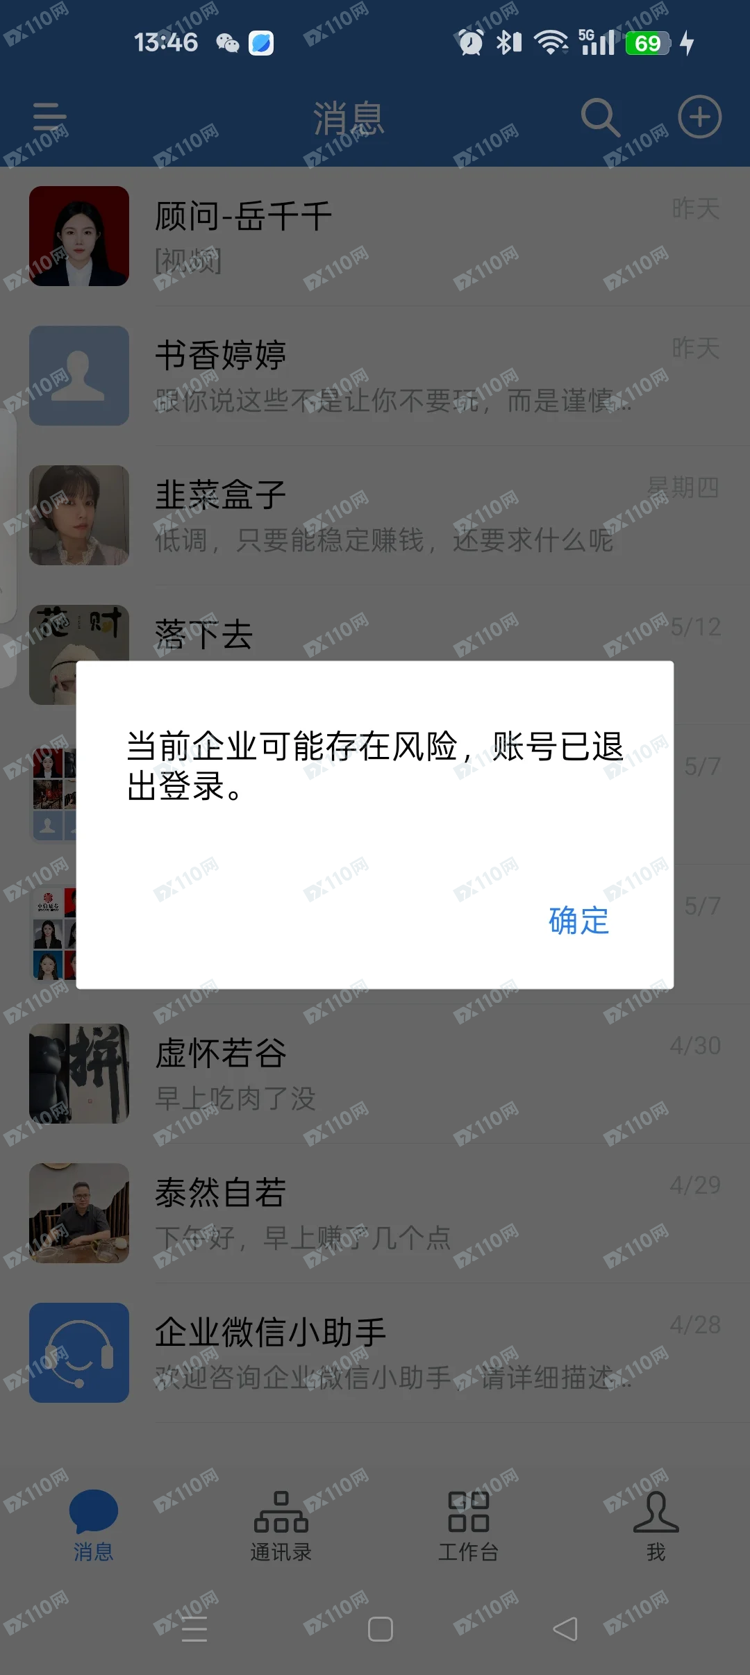Open 企业微信小助手 headset icon chat
Image resolution: width=750 pixels, height=1675 pixels.
pyautogui.click(x=79, y=1353)
